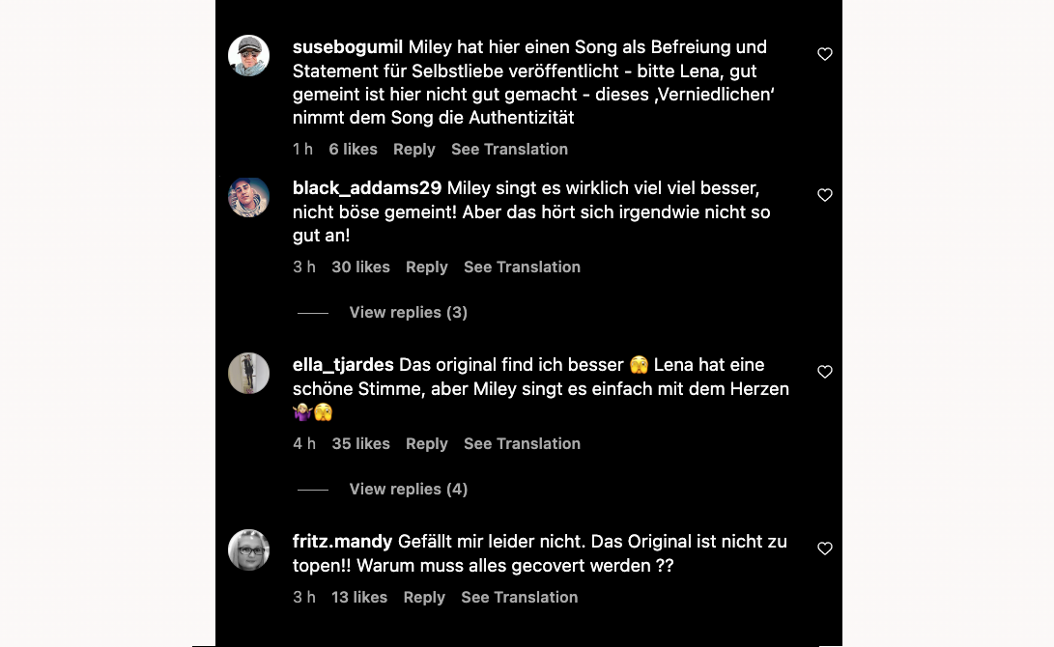Screen dimensions: 1054x647
Task: Show the 35 likes list
Action: pyautogui.click(x=360, y=443)
